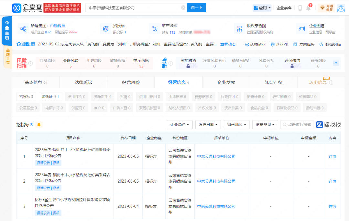The width and height of the screenshot is (349, 221).
Task: Switch to the 法律诉讼 tab
Action: point(83,82)
